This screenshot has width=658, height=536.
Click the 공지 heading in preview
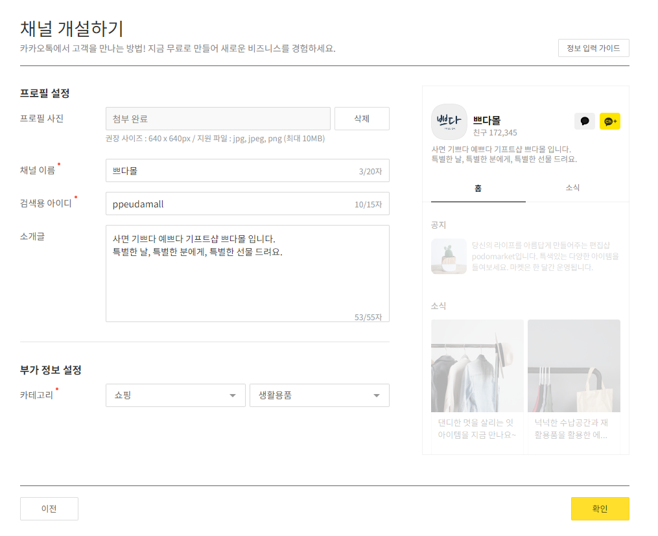coord(438,225)
